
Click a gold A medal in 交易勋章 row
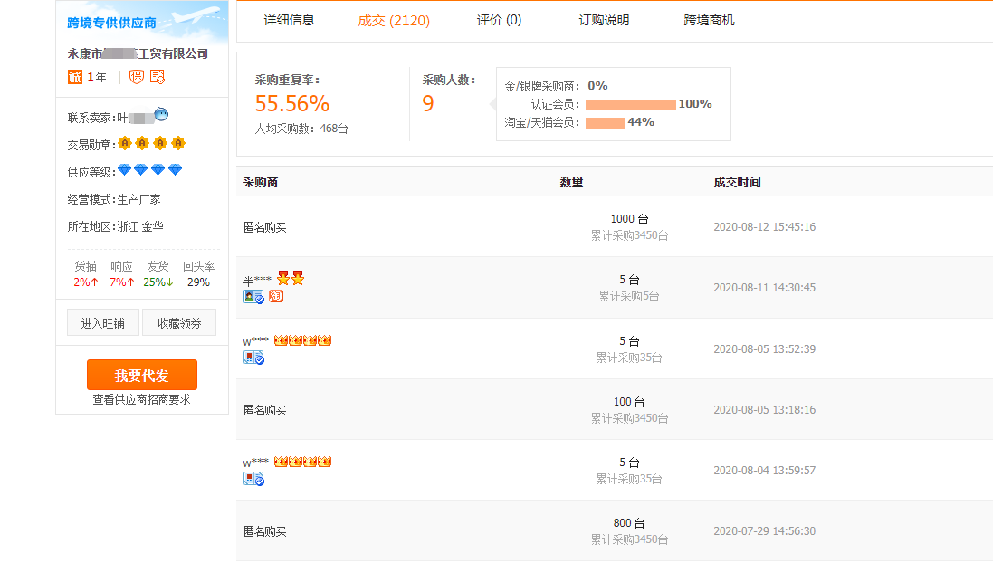(127, 143)
